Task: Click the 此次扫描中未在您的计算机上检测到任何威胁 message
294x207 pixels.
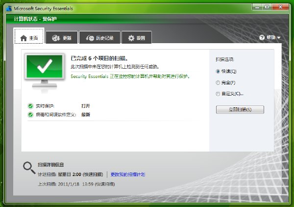Action: [115, 67]
